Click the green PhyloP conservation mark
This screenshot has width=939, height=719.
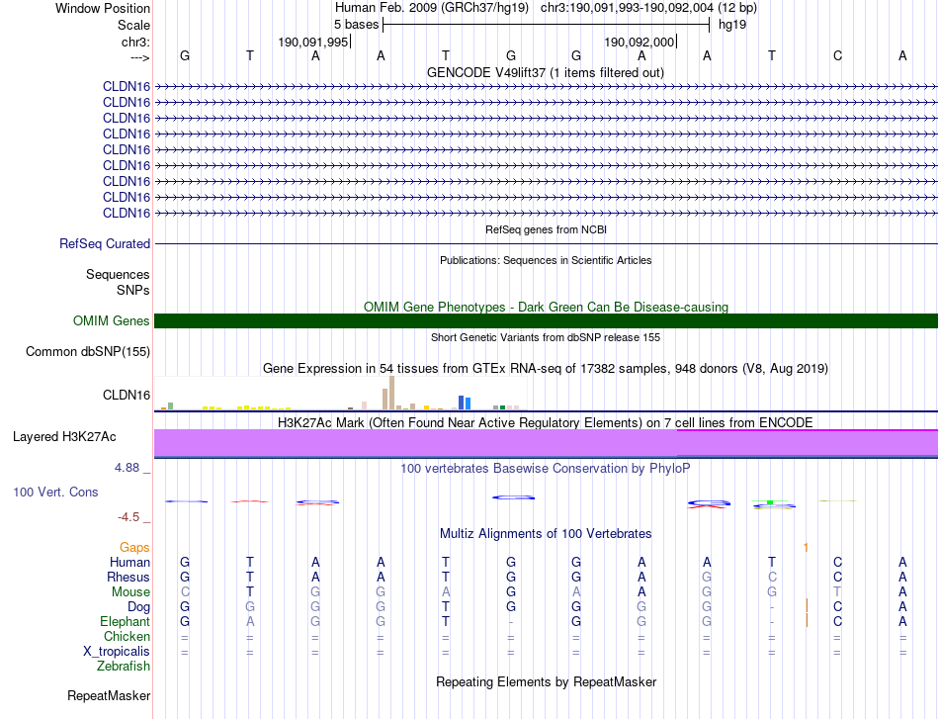click(770, 501)
